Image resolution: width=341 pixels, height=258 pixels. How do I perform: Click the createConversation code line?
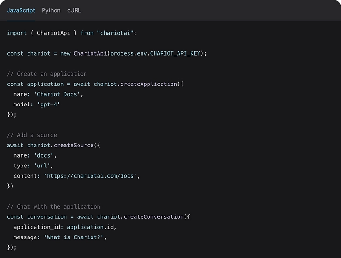pyautogui.click(x=99, y=217)
